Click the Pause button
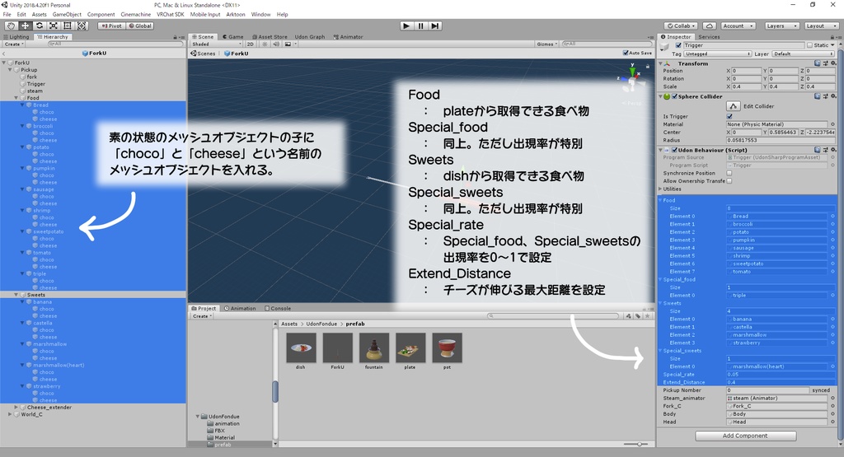The width and height of the screenshot is (844, 457). pyautogui.click(x=421, y=26)
